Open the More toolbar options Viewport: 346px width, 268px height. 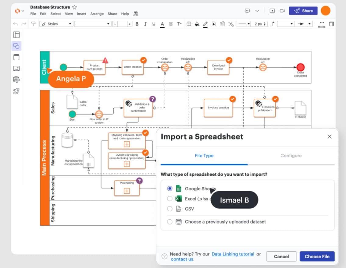pyautogui.click(x=322, y=24)
